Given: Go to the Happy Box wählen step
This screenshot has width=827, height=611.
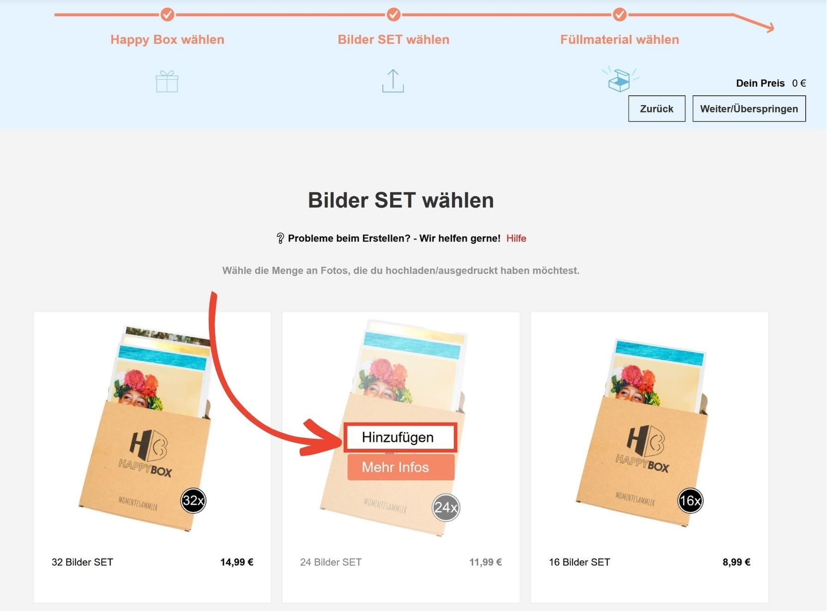Looking at the screenshot, I should (x=167, y=40).
